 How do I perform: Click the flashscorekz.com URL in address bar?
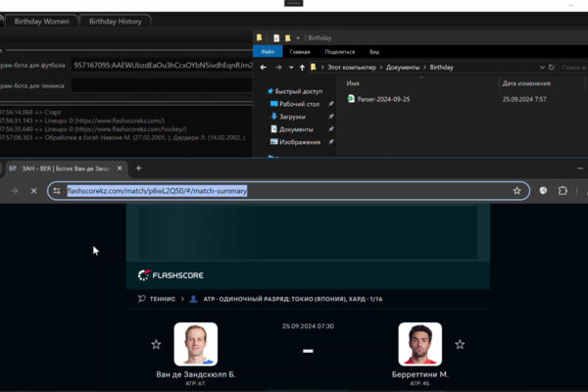click(157, 191)
